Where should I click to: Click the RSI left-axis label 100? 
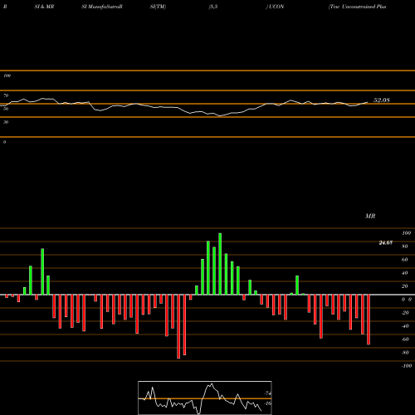click(7, 76)
